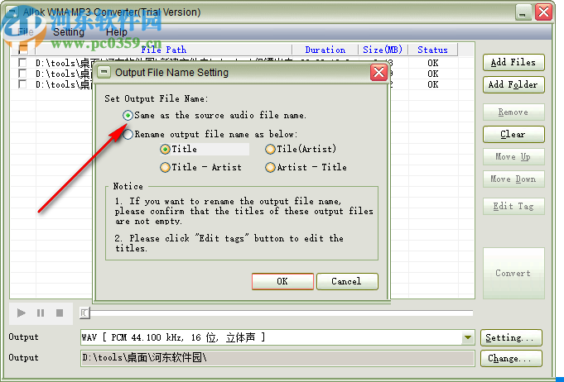The height and width of the screenshot is (382, 564).
Task: Sort by Status column header
Action: coord(432,50)
